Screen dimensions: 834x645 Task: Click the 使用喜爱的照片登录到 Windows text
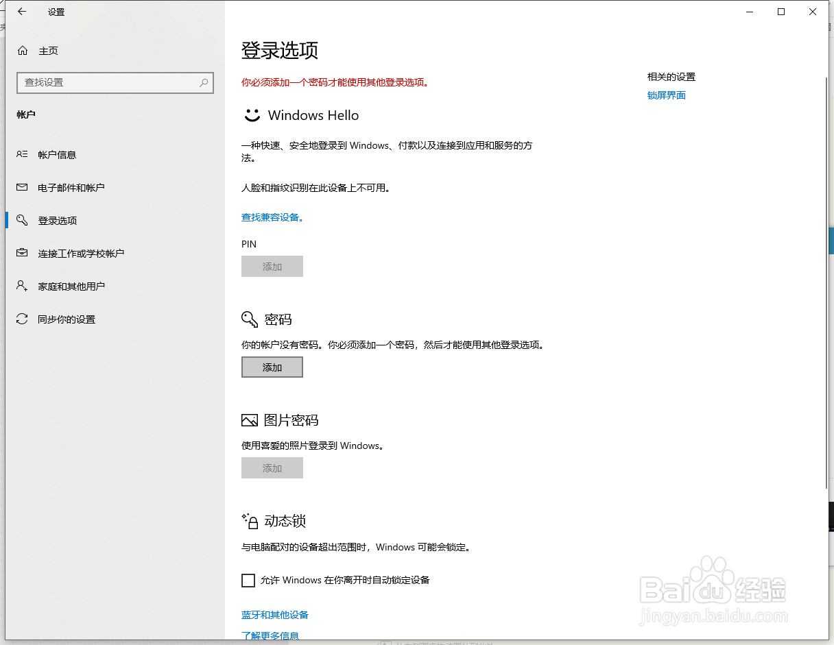tap(313, 446)
